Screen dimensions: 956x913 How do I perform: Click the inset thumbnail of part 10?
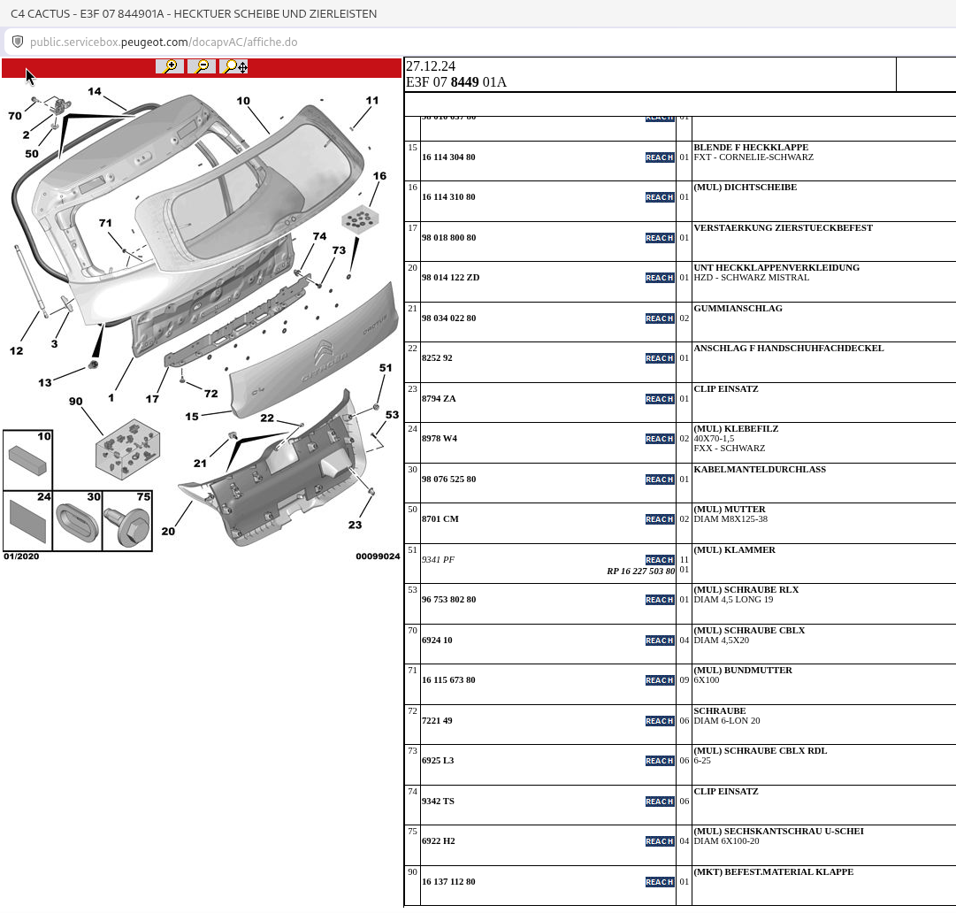tap(27, 460)
